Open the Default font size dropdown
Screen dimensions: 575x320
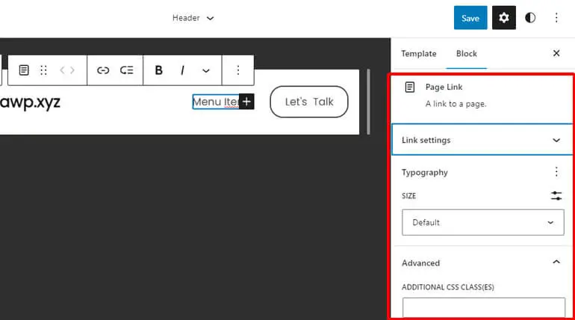tap(483, 222)
